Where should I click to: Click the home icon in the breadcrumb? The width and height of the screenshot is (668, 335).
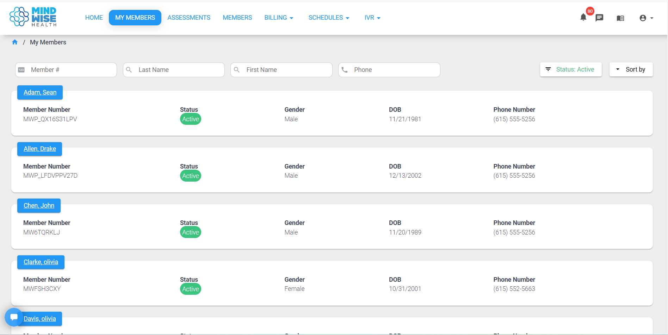click(15, 42)
